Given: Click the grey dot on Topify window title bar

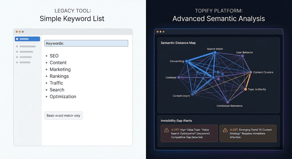Looking at the screenshot, I should (x=163, y=32).
